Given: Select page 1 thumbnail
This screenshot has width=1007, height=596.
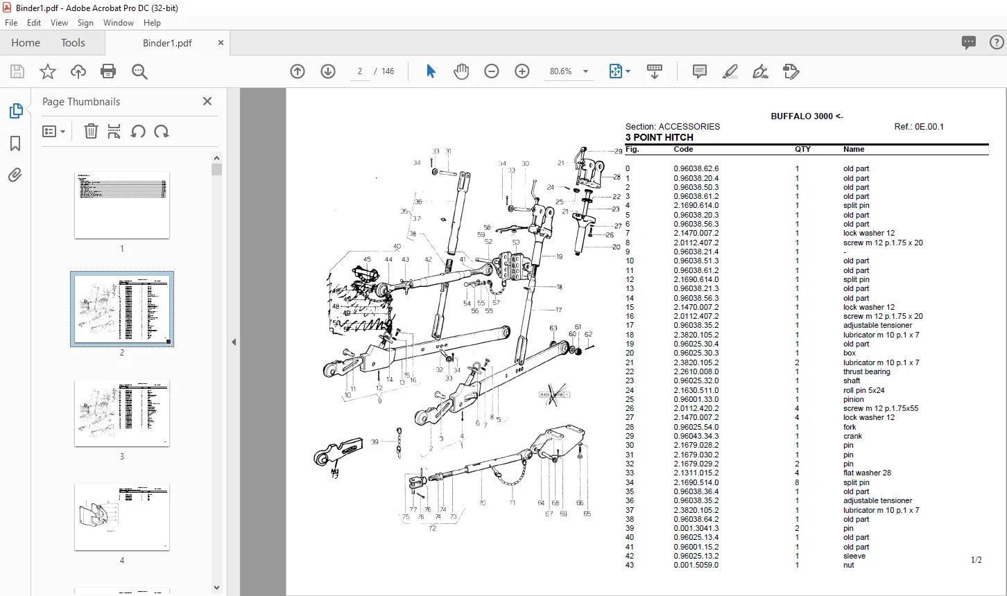Looking at the screenshot, I should (x=122, y=205).
